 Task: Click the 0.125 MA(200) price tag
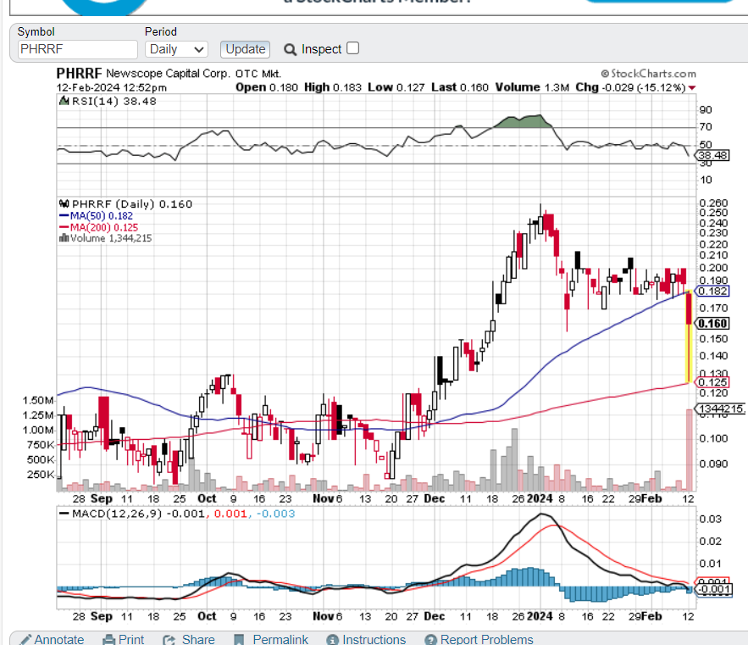point(712,382)
